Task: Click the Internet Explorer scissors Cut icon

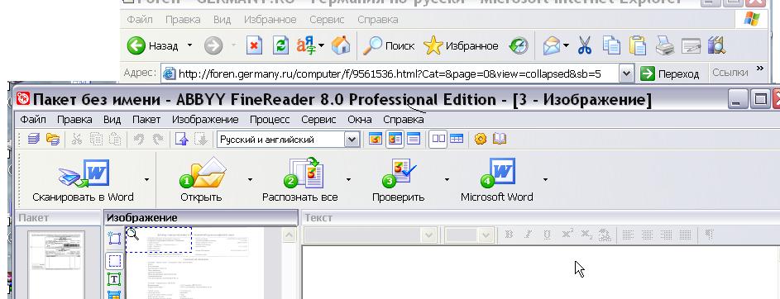Action: pos(585,46)
